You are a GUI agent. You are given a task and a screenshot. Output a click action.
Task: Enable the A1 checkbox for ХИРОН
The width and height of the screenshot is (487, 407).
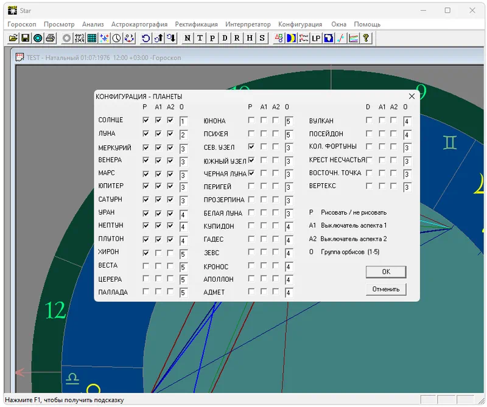(x=158, y=253)
